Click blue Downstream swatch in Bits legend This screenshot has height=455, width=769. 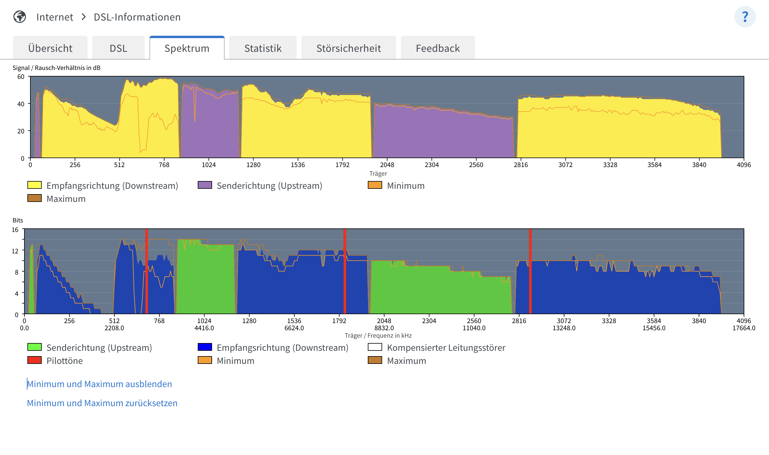205,347
